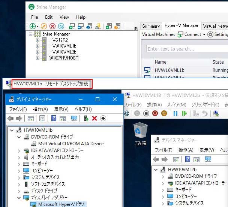
Task: Open ヘルプ(H) menu in front デバイス マネージャー
Action: [x=83, y=109]
